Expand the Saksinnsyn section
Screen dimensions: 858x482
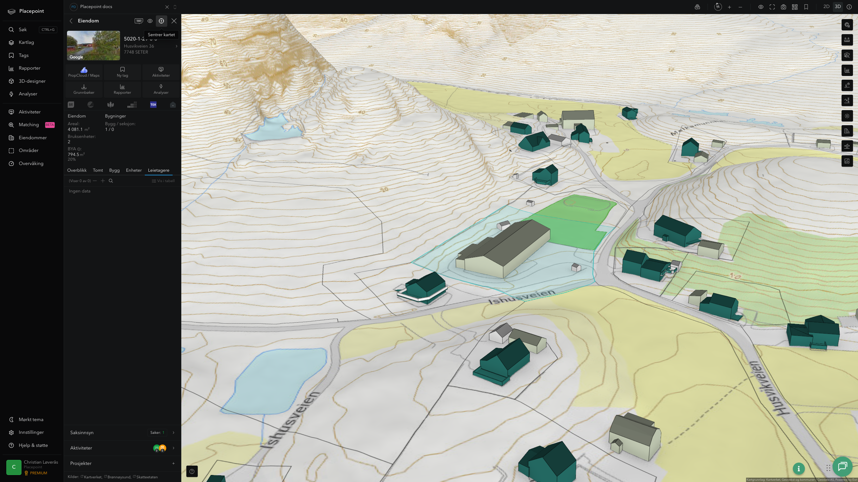click(x=122, y=432)
